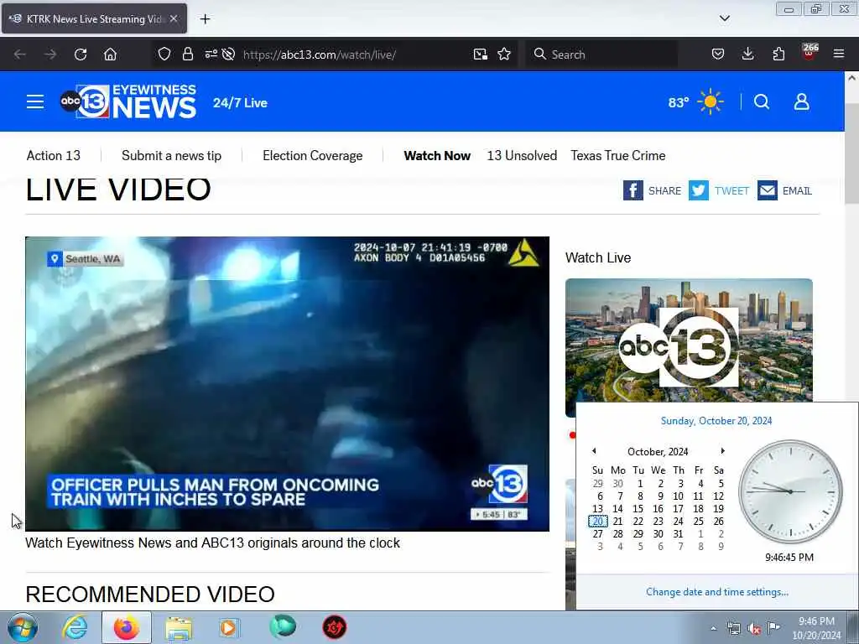Expand the list all tabs chevron

coord(724,18)
